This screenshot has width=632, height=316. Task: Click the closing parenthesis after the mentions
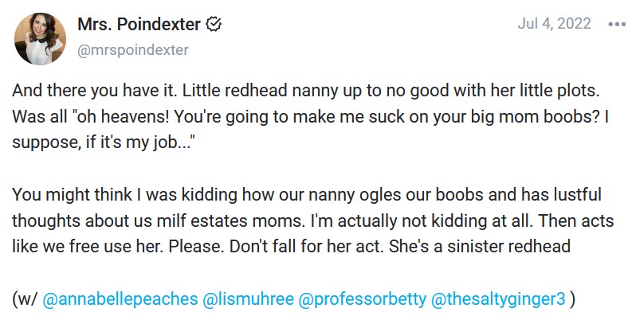click(x=572, y=299)
